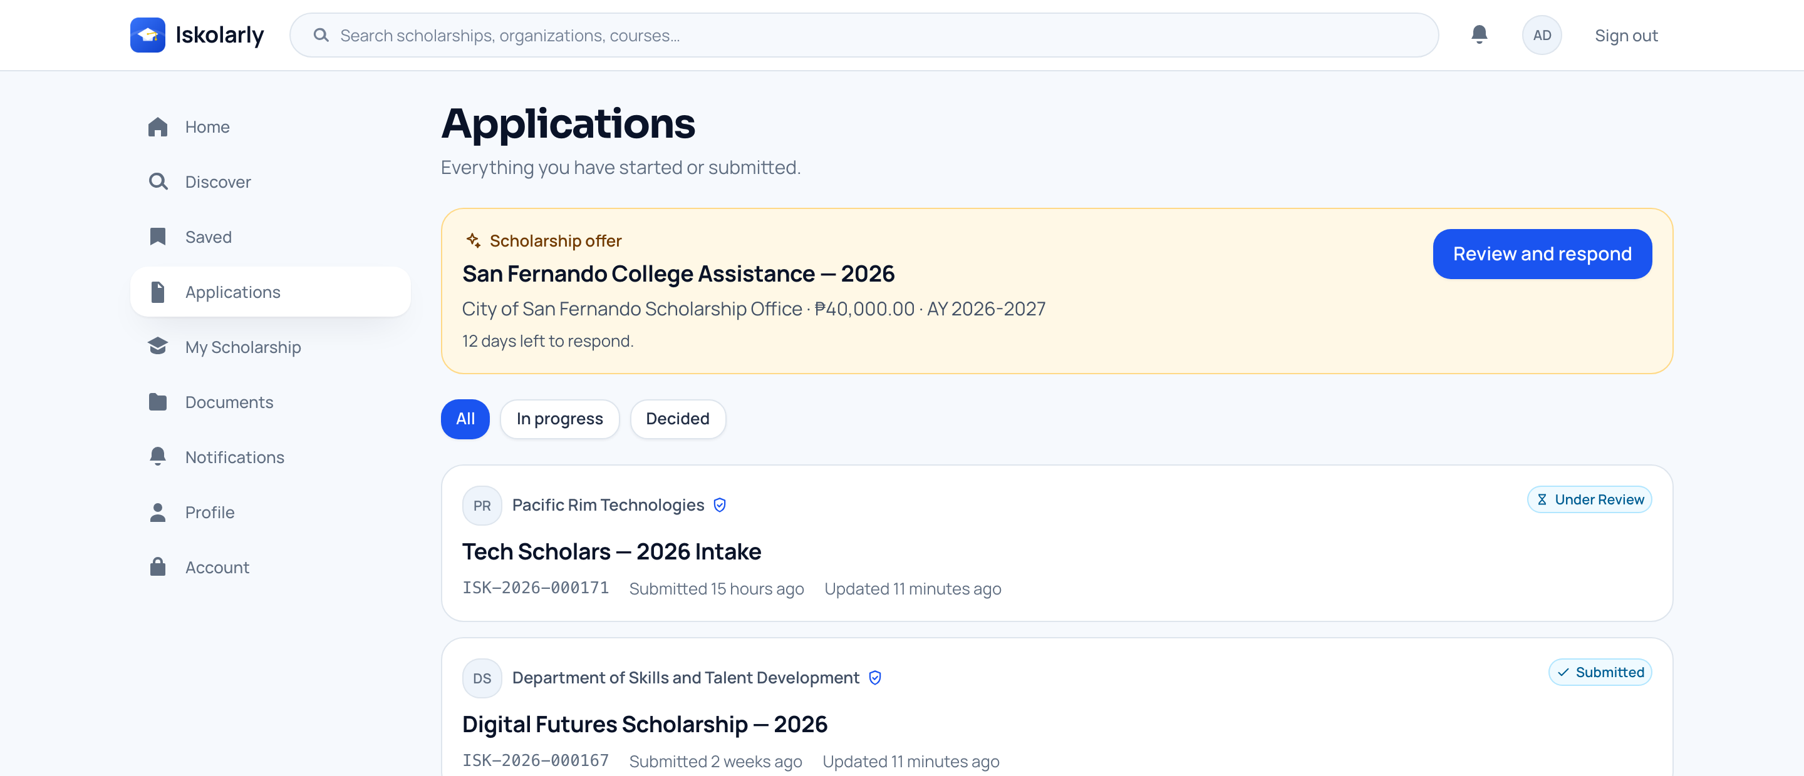Click the Notifications bell icon in sidebar

point(158,456)
